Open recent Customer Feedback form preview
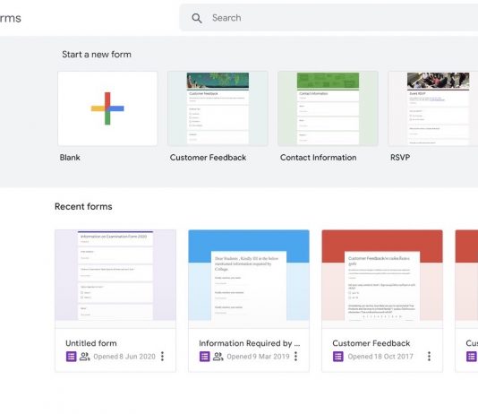The height and width of the screenshot is (414, 478). 382,275
